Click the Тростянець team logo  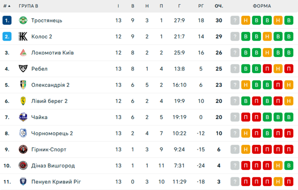click(23, 21)
